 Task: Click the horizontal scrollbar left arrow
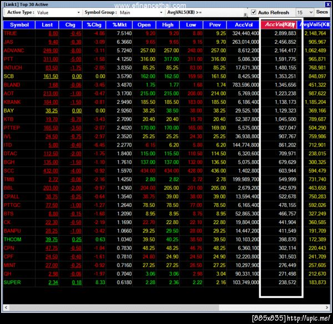[6, 307]
